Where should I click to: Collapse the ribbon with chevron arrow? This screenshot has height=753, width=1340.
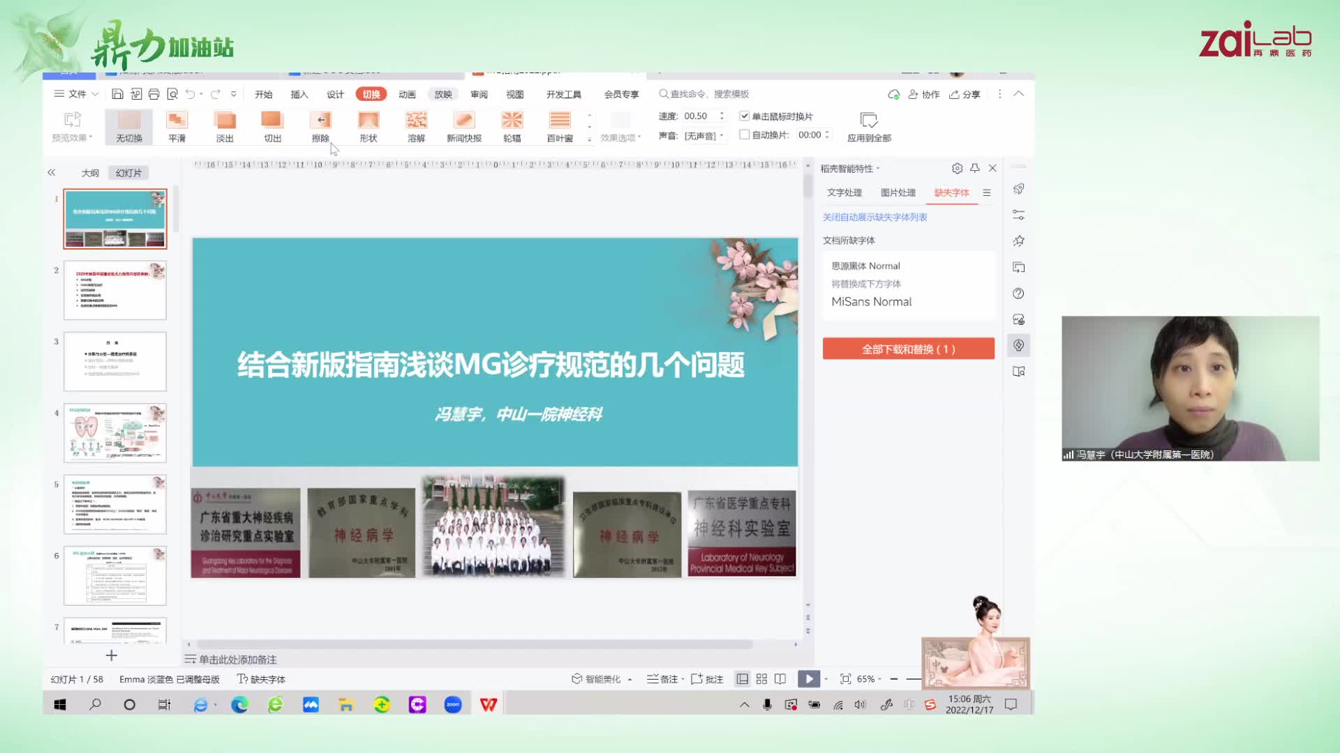[x=1019, y=93]
